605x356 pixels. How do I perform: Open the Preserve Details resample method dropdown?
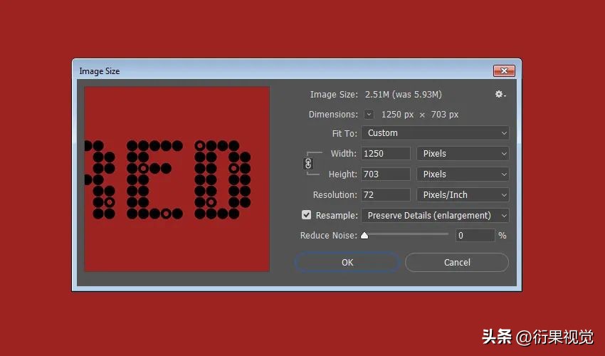[x=435, y=216]
